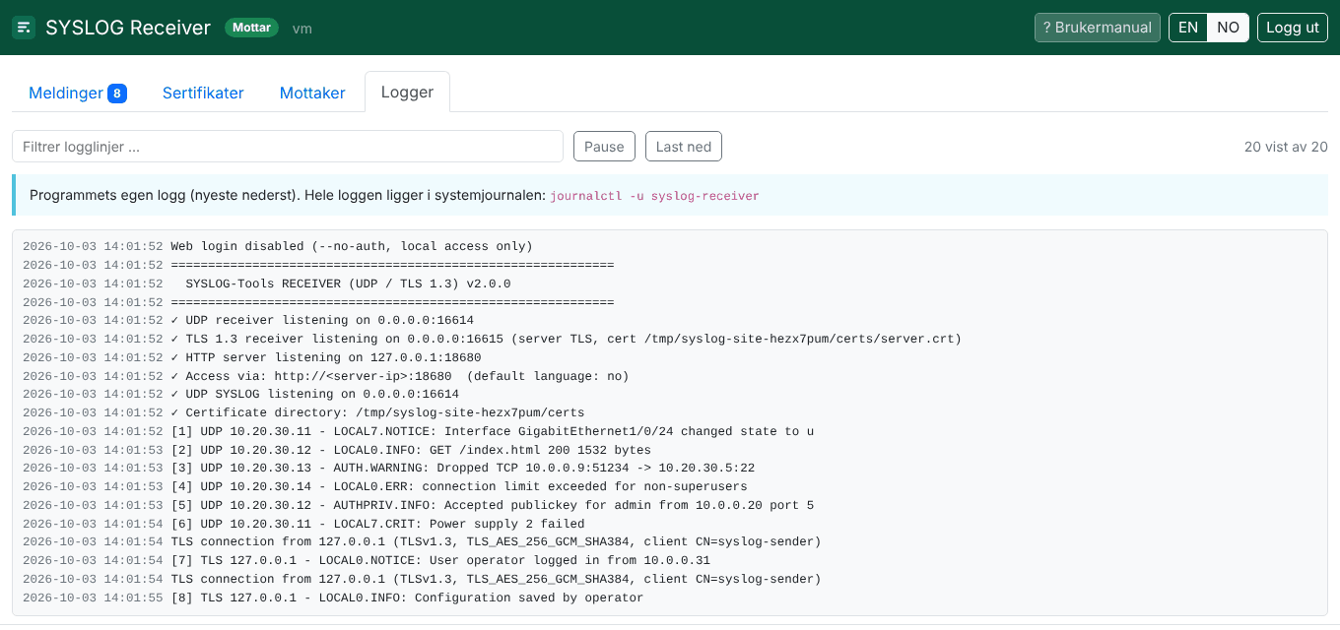Click the '20 vist av 20' counter
1340x630 pixels.
point(1286,147)
